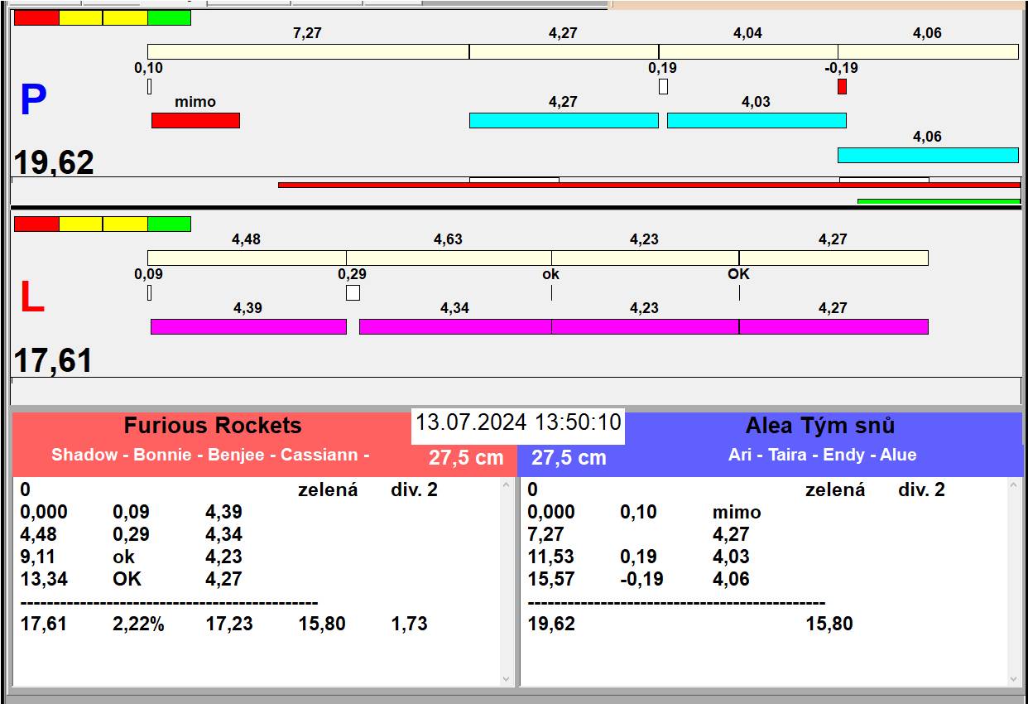Click the Shadow - Bonnie - Benjee - Cassiann lineup
This screenshot has width=1028, height=704.
pyautogui.click(x=210, y=455)
